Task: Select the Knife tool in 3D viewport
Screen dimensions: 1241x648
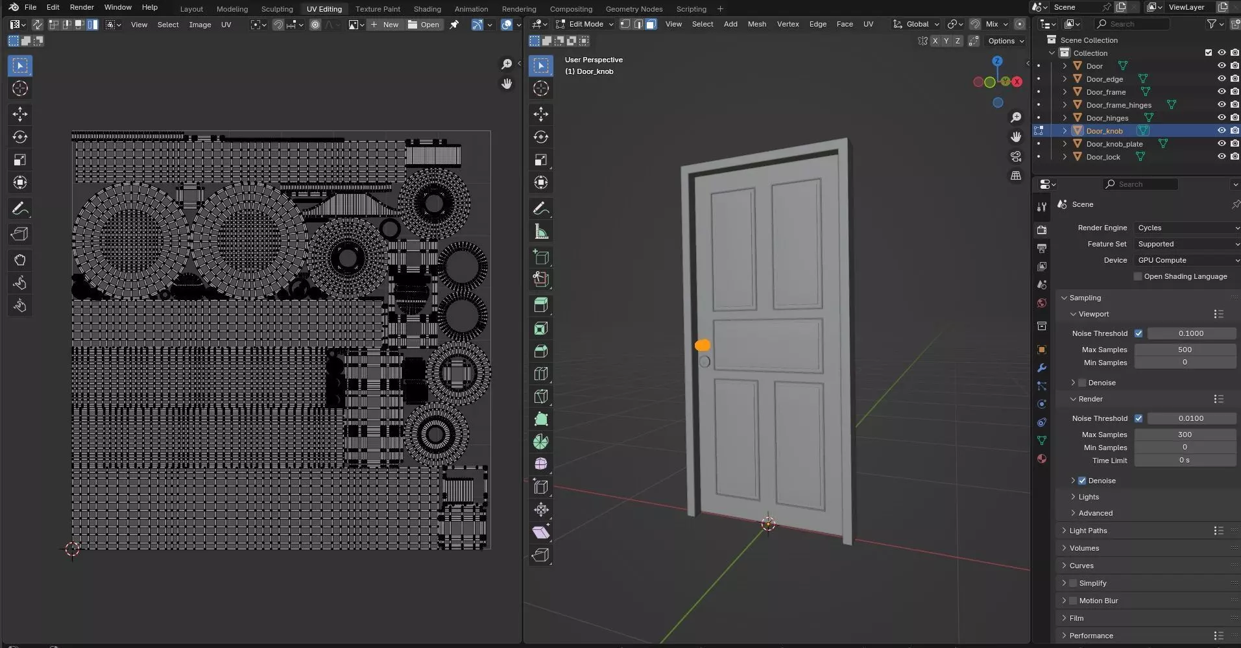Action: tap(541, 396)
